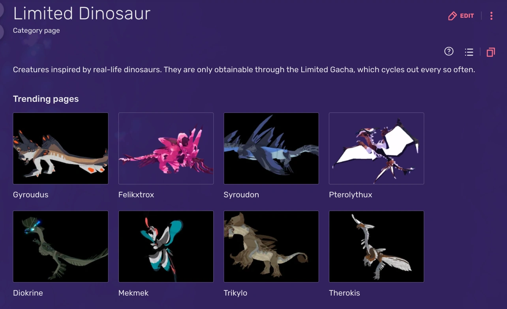507x309 pixels.
Task: Open the three-dot more options menu
Action: tap(491, 16)
